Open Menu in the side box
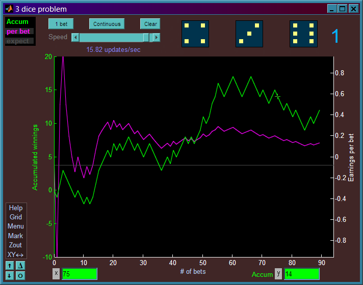The image size is (363, 285). (x=16, y=226)
